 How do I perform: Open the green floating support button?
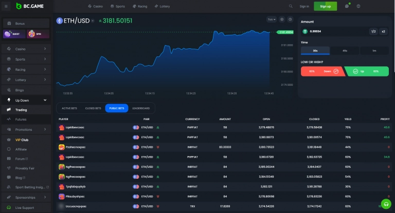click(x=386, y=204)
